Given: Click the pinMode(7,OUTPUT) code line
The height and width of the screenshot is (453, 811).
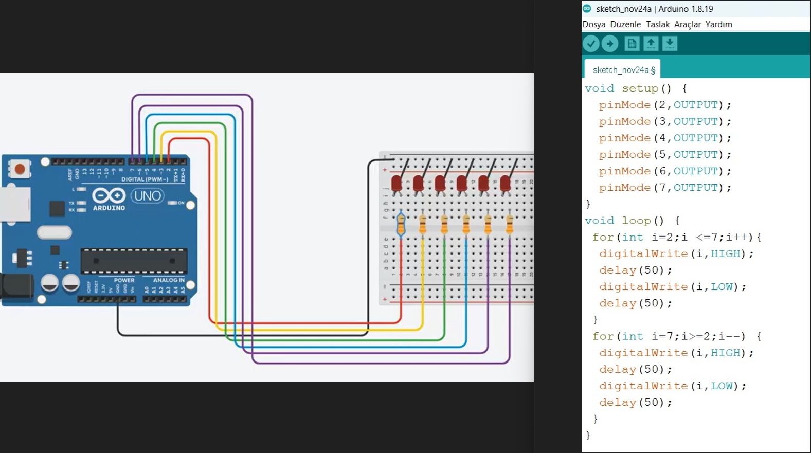Looking at the screenshot, I should (664, 188).
